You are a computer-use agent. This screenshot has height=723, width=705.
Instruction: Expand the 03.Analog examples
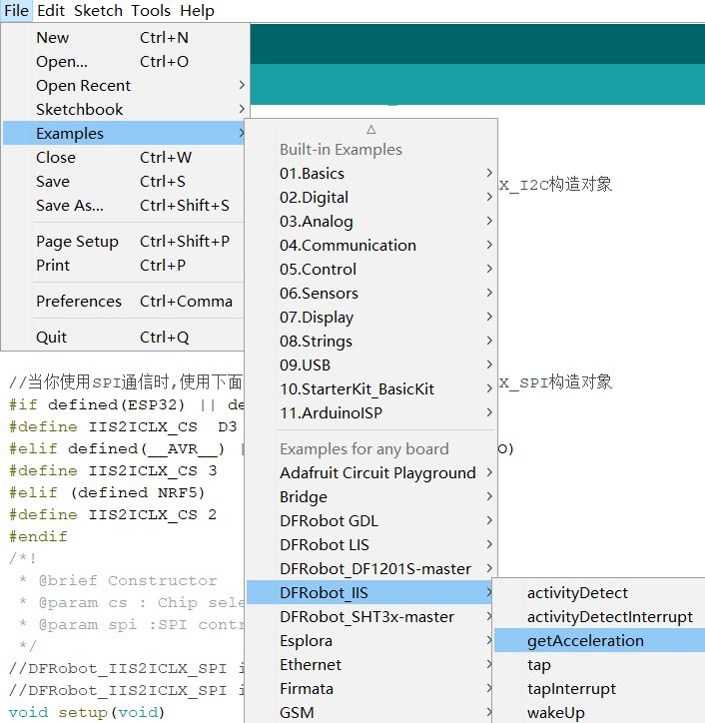tap(371, 222)
